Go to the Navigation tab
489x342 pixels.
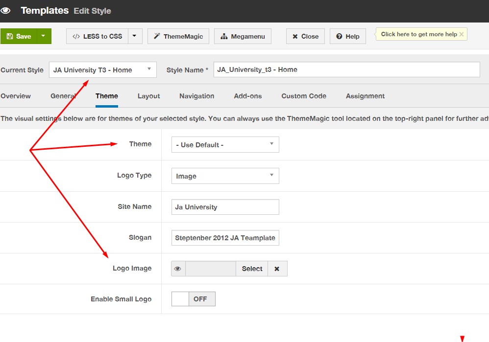[196, 96]
